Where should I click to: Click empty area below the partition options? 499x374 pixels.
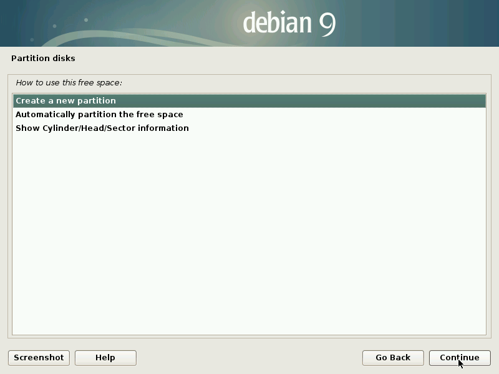249,237
